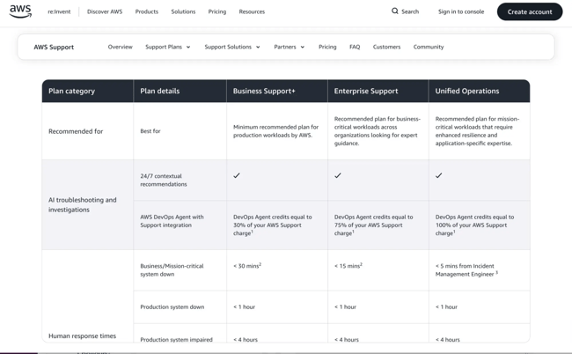Click Enterprise Support checkmark for contextual recommendations
Screen dimensions: 572x354
coord(338,175)
